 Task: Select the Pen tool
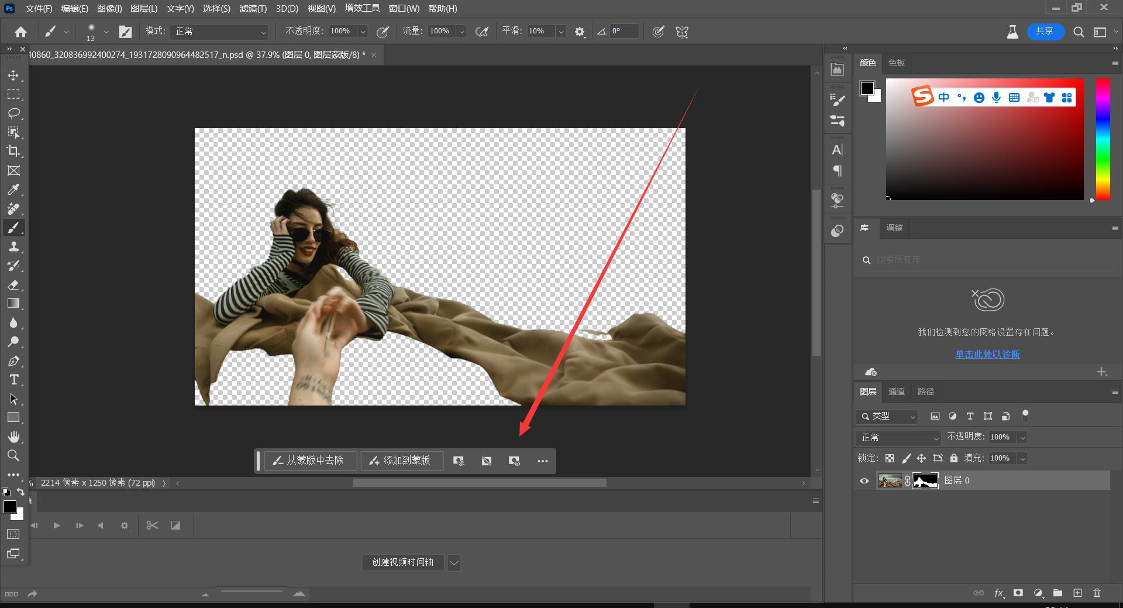coord(13,361)
